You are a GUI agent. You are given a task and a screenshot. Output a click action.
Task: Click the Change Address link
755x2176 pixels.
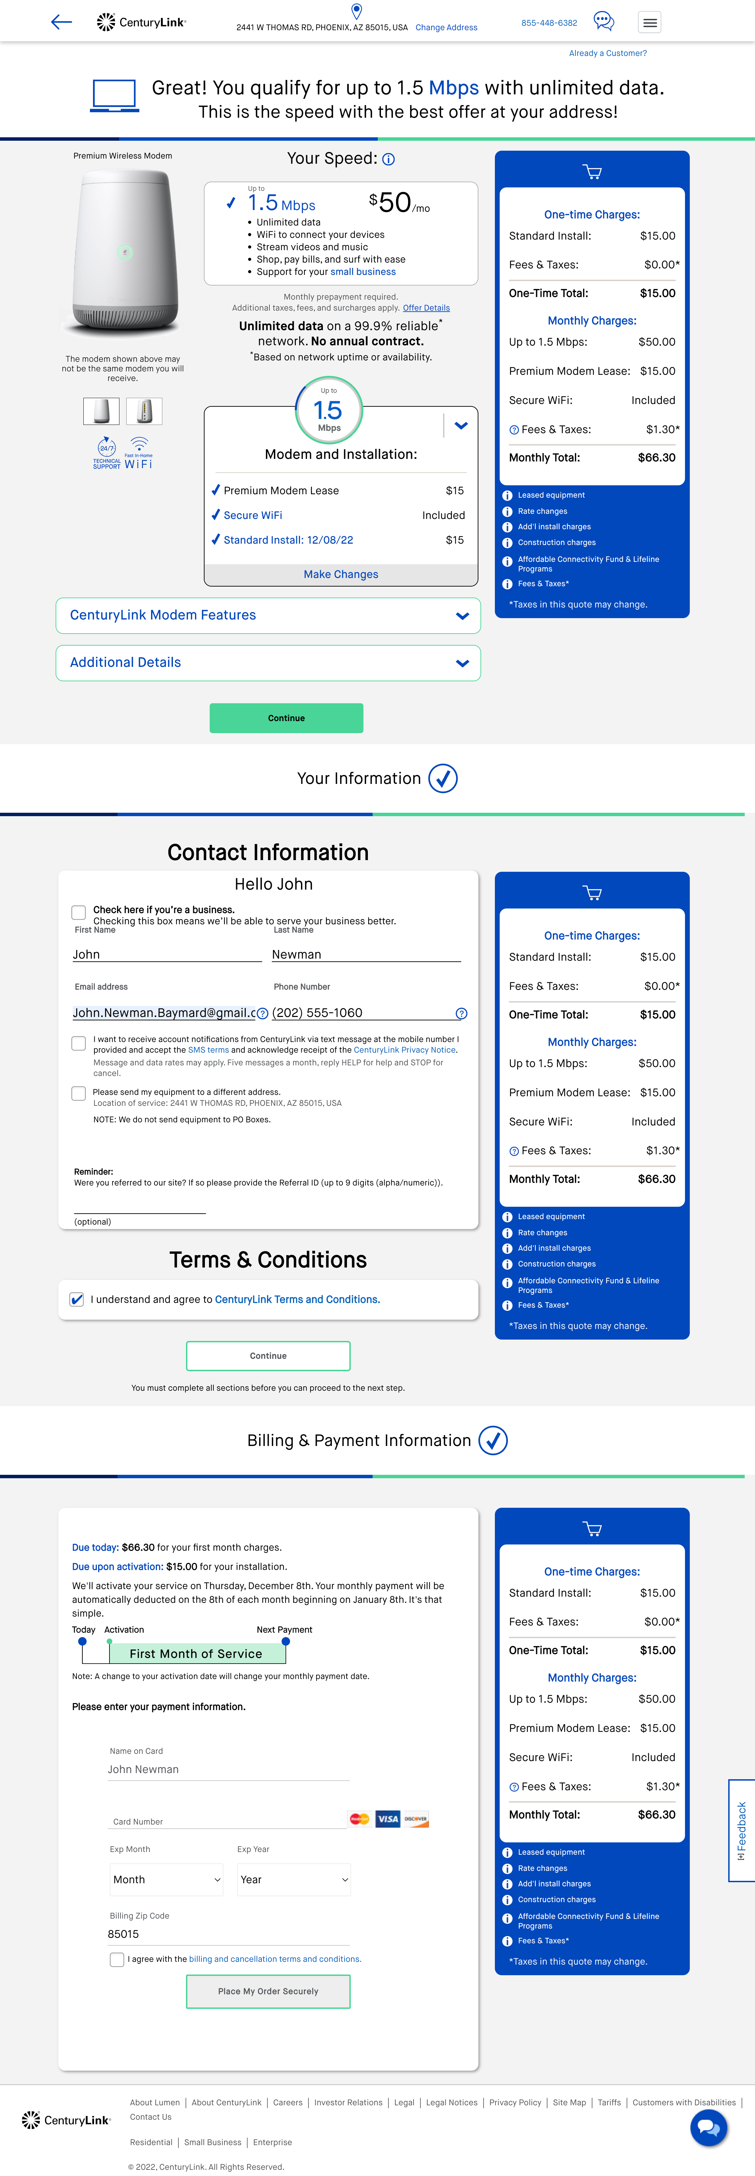coord(446,28)
